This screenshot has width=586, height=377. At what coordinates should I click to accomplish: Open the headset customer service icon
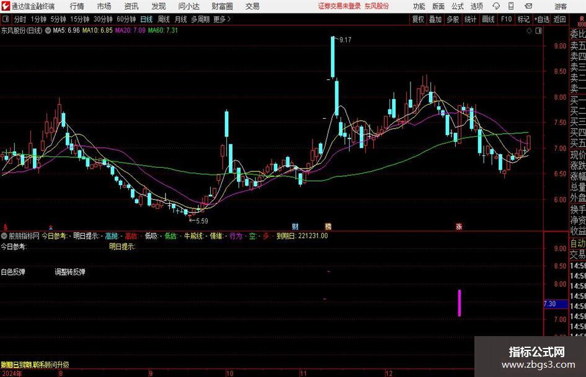point(496,6)
